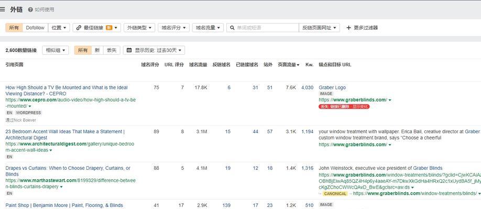481x209 pixels.
Task: Click the 如何使用 help link
Action: 41,10
